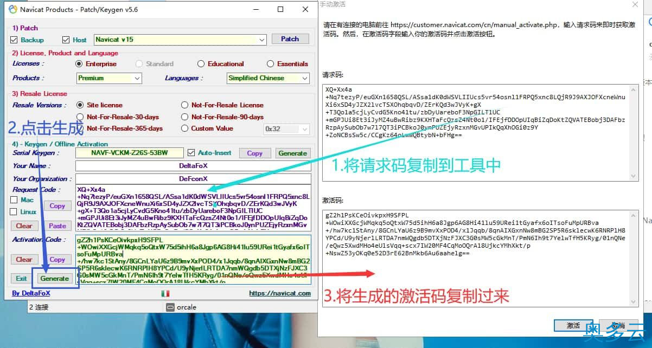Open the Products Premium dropdown
652x348 pixels.
pyautogui.click(x=137, y=78)
